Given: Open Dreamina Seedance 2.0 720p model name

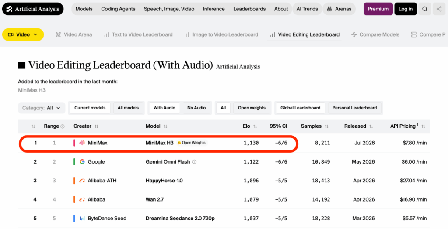Looking at the screenshot, I should (180, 218).
